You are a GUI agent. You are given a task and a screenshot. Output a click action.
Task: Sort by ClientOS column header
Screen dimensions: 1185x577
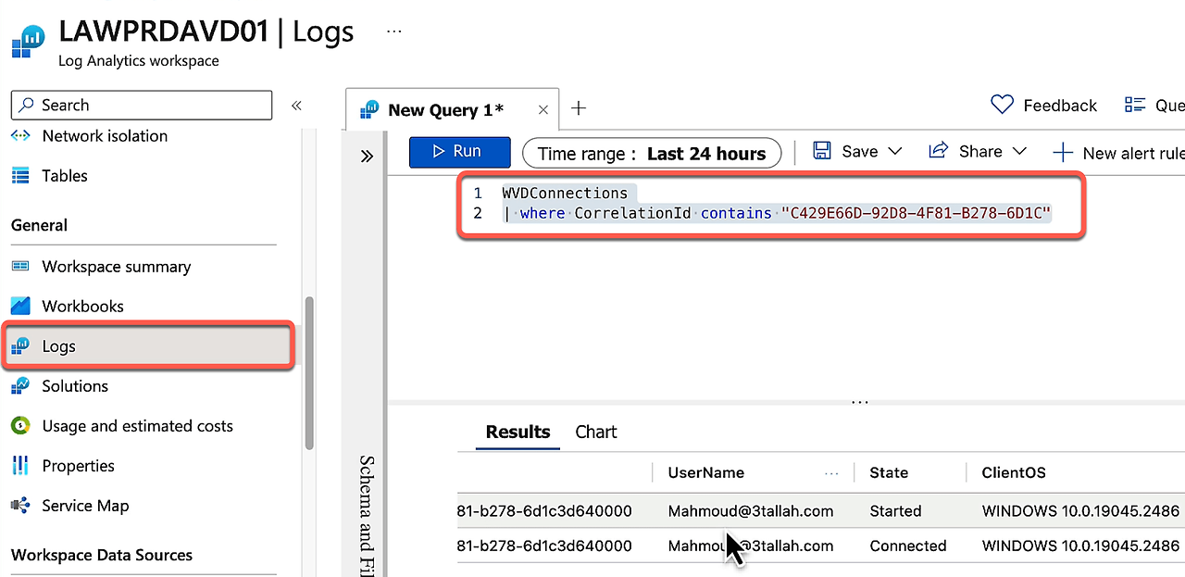(1014, 473)
